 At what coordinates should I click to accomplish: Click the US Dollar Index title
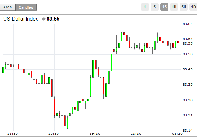[20, 19]
